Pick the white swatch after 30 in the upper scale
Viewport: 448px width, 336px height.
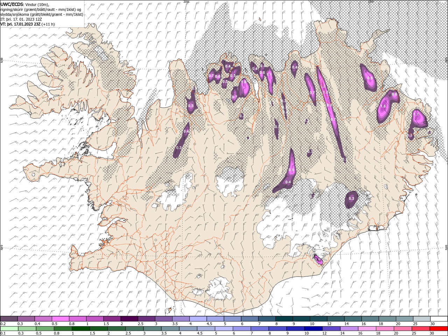(439, 319)
